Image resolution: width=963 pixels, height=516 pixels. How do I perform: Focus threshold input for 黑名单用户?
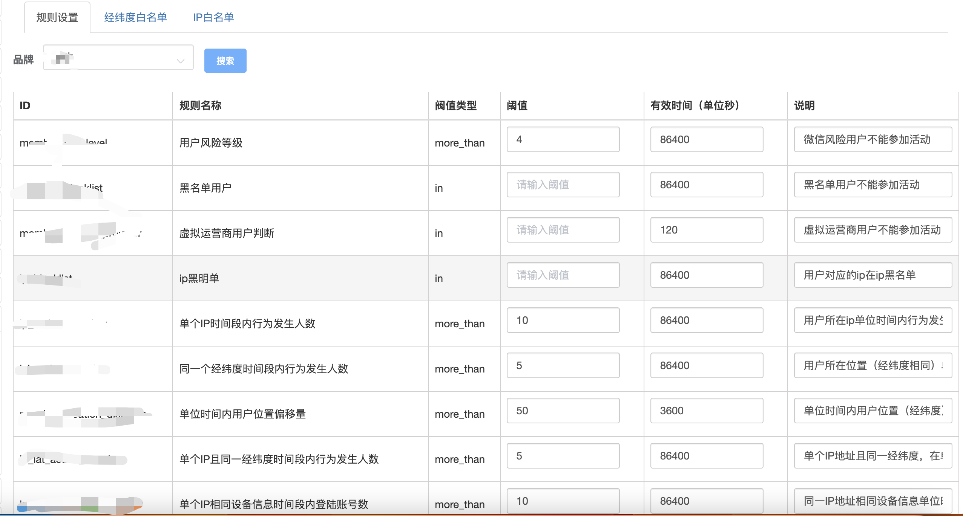[563, 185]
